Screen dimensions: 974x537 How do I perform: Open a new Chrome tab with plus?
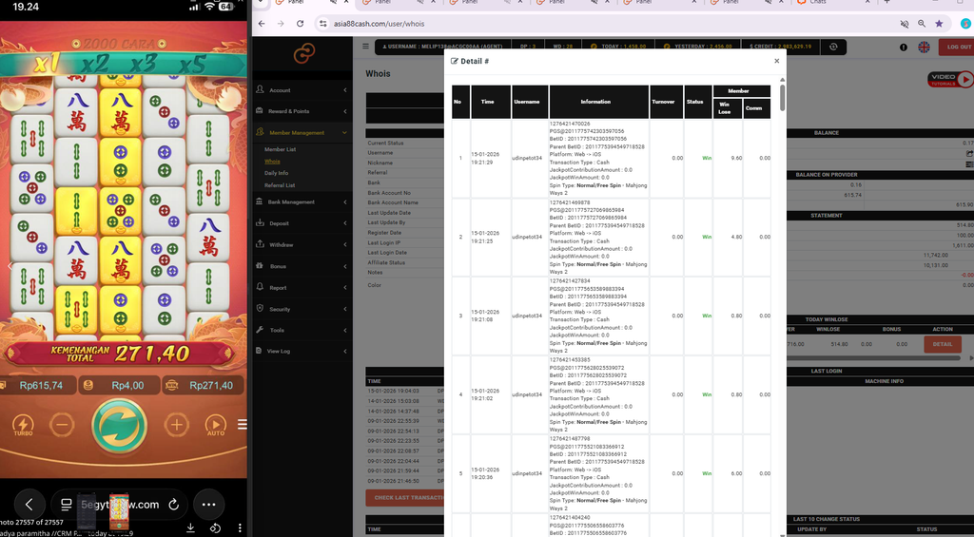tap(886, 3)
